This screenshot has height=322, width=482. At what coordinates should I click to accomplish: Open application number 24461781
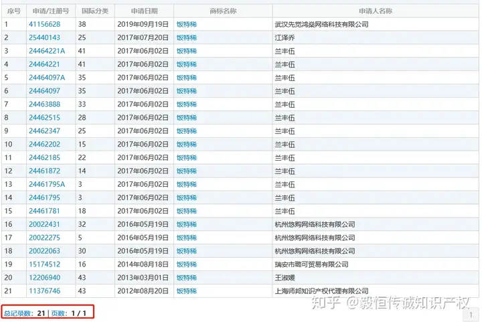coord(44,211)
